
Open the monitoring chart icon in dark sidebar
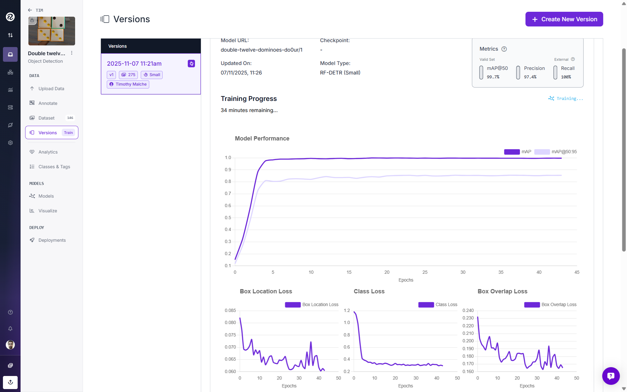[x=10, y=90]
